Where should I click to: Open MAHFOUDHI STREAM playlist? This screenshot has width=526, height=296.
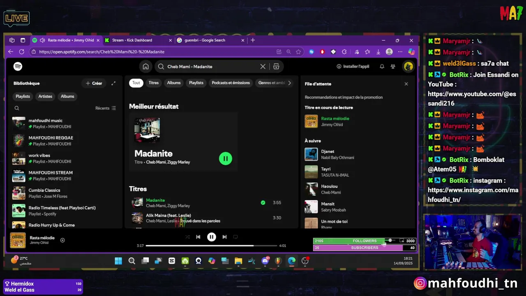point(65,176)
